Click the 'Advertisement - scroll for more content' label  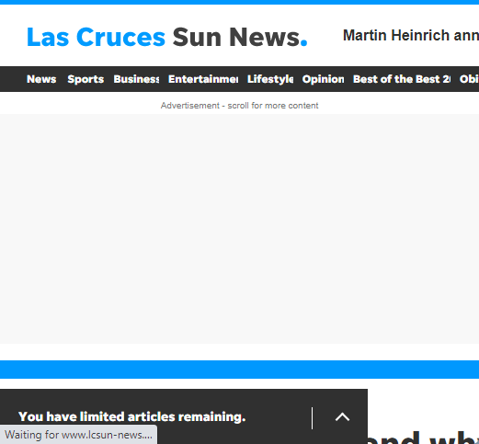tap(239, 106)
